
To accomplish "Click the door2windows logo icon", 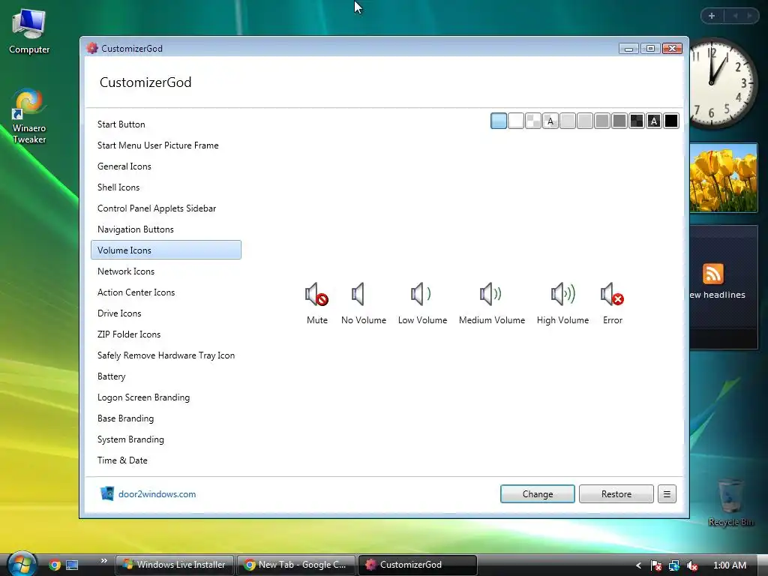I will point(106,493).
